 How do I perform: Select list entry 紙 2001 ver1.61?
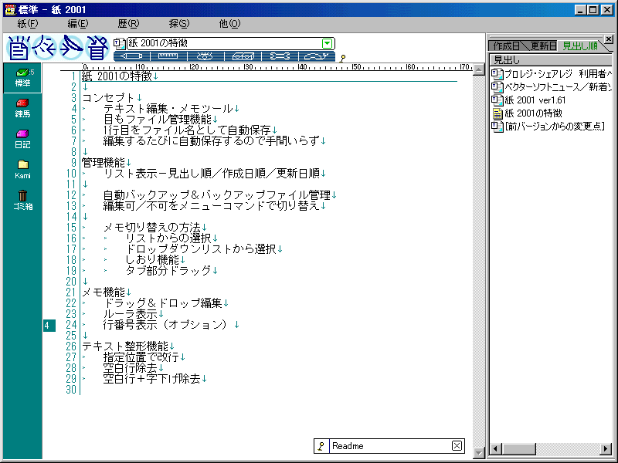535,100
